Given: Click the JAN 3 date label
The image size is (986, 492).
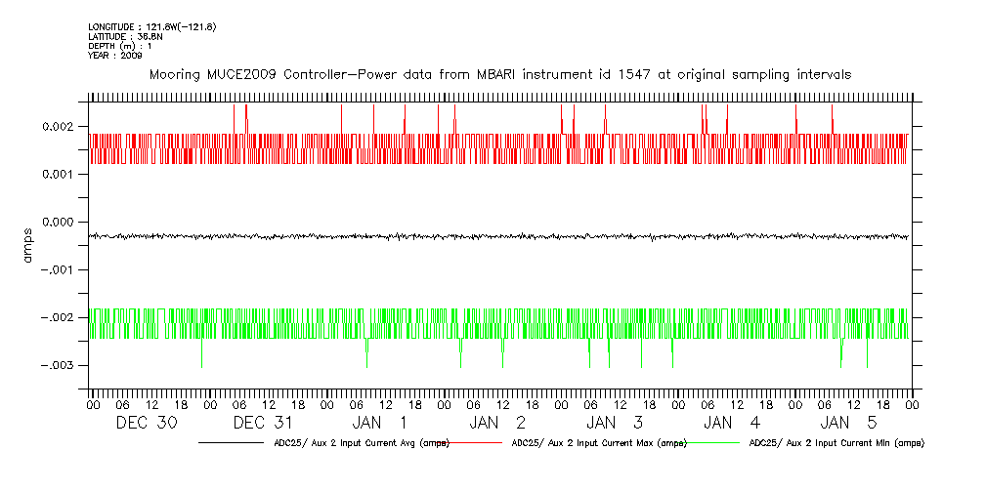Looking at the screenshot, I should tap(616, 423).
